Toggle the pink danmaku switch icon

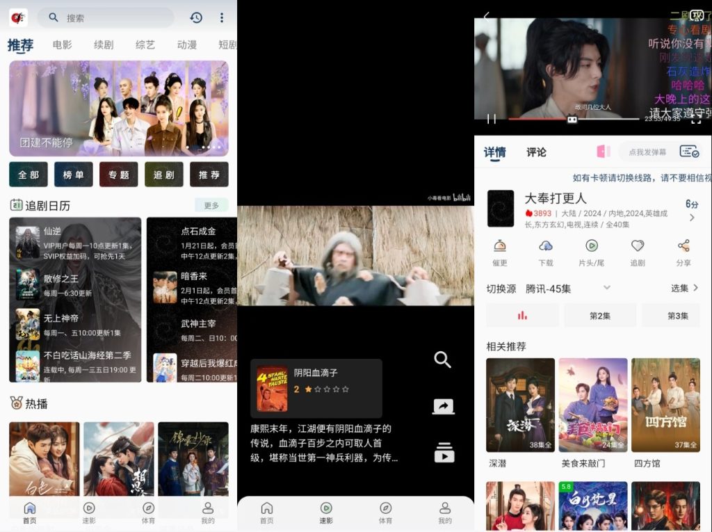[x=604, y=152]
